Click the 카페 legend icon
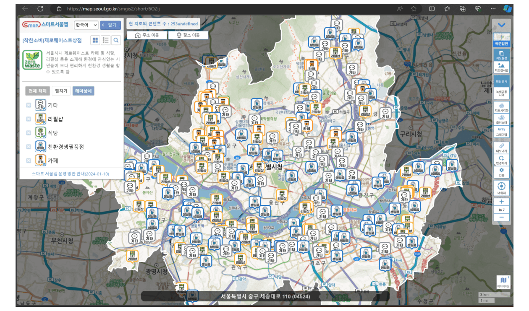This screenshot has width=529, height=311. tap(41, 160)
